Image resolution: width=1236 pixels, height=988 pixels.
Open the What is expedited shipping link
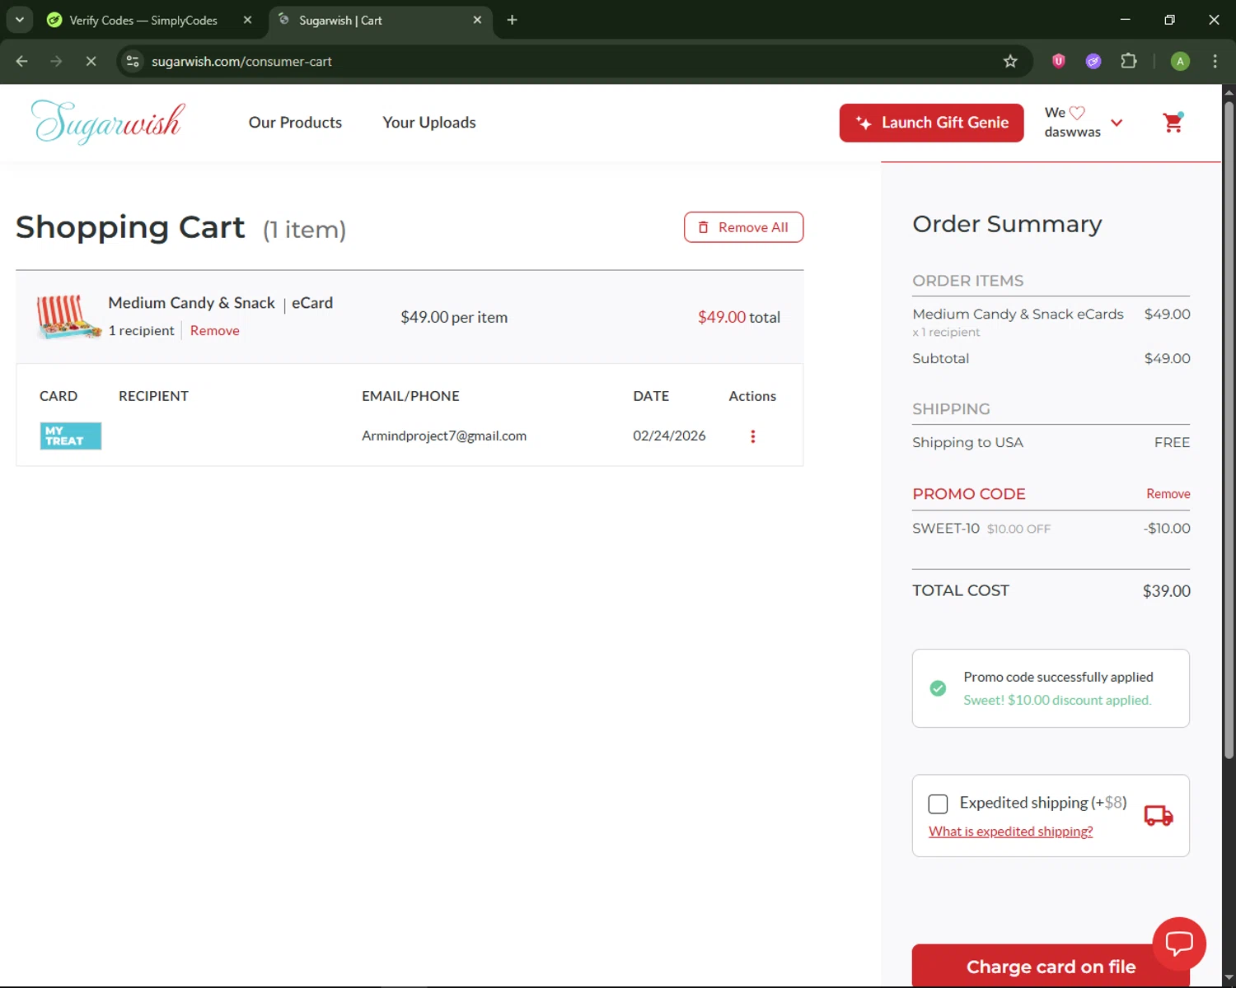point(1010,832)
